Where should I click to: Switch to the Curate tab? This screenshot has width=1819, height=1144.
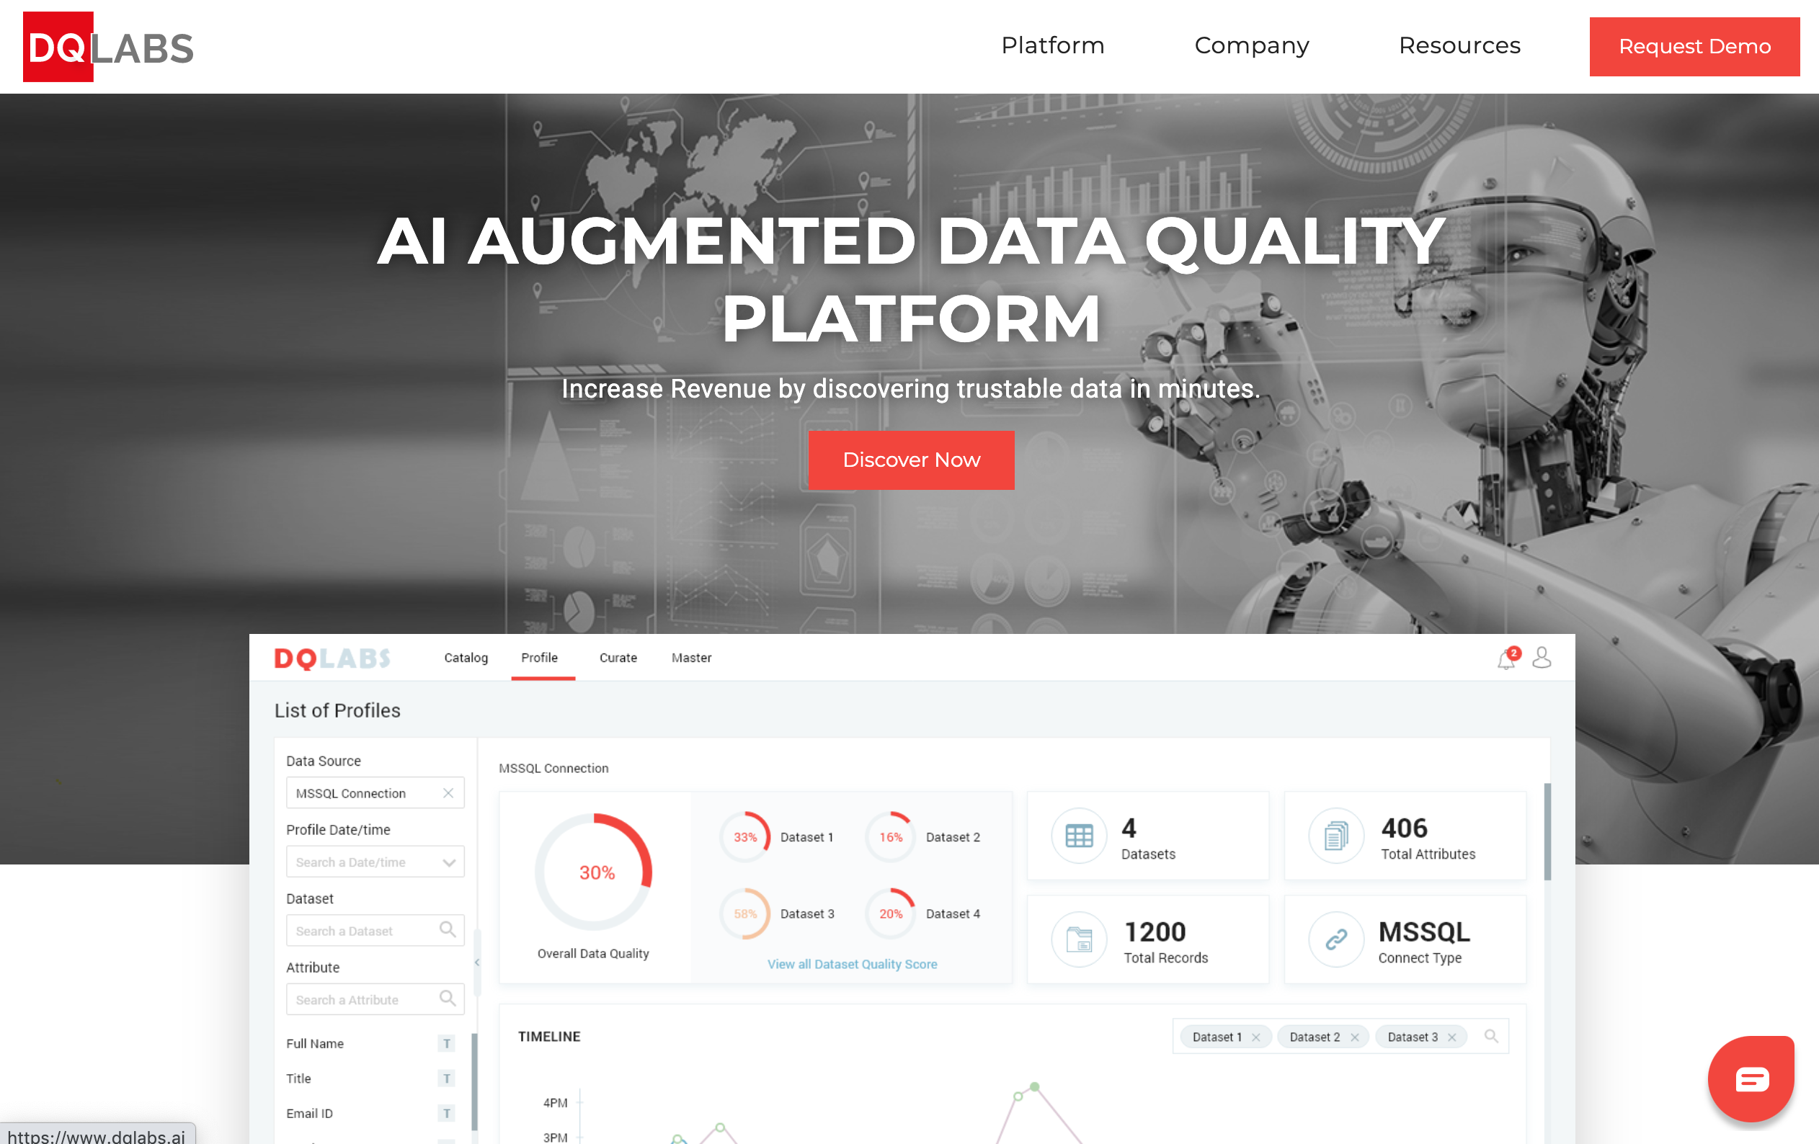pyautogui.click(x=614, y=656)
